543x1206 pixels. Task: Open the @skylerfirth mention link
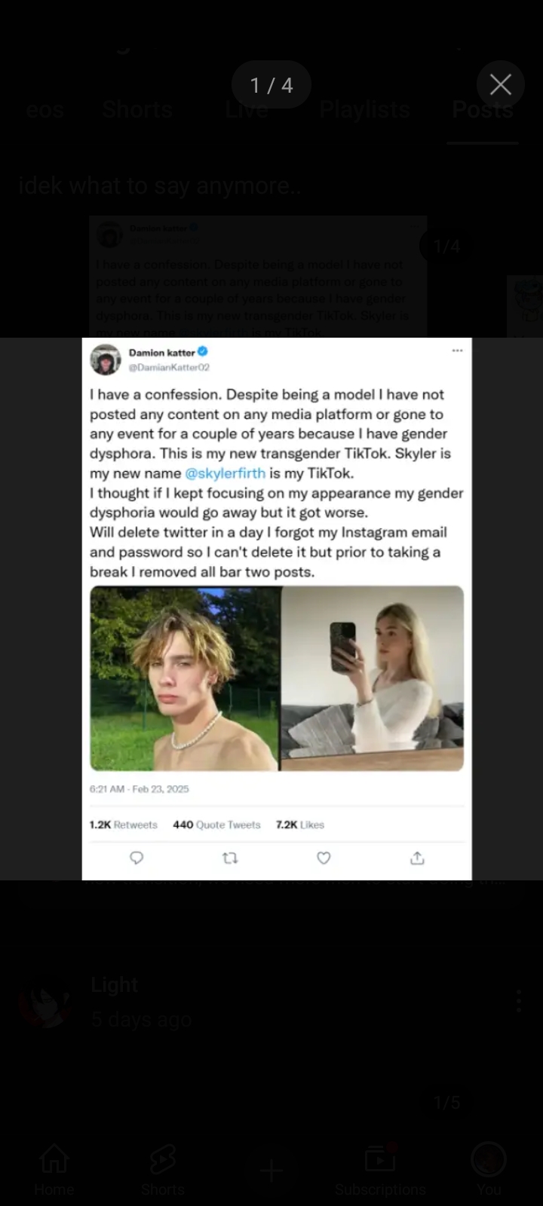pos(225,473)
